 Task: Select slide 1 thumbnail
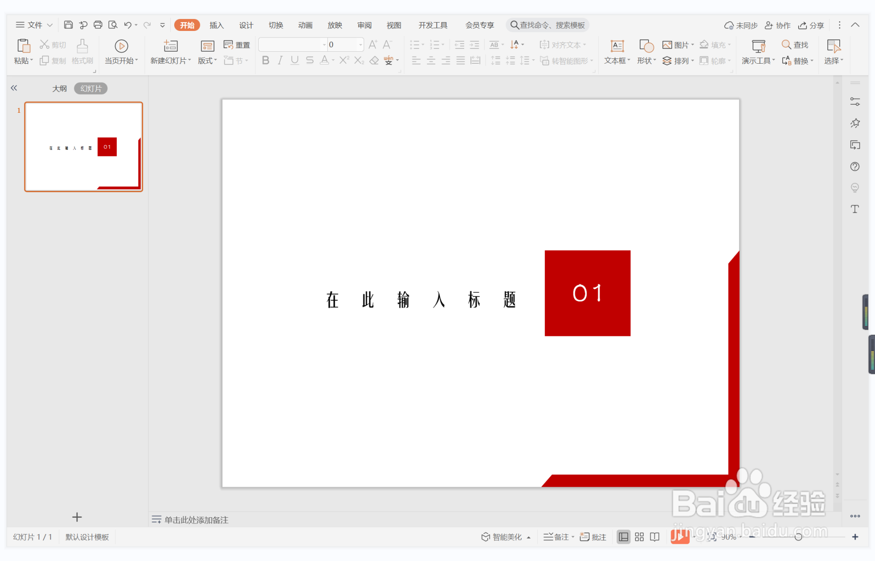84,147
